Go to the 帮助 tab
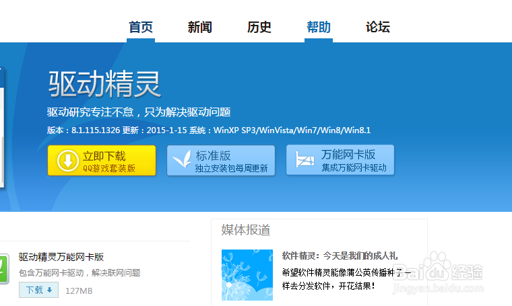 tap(319, 27)
